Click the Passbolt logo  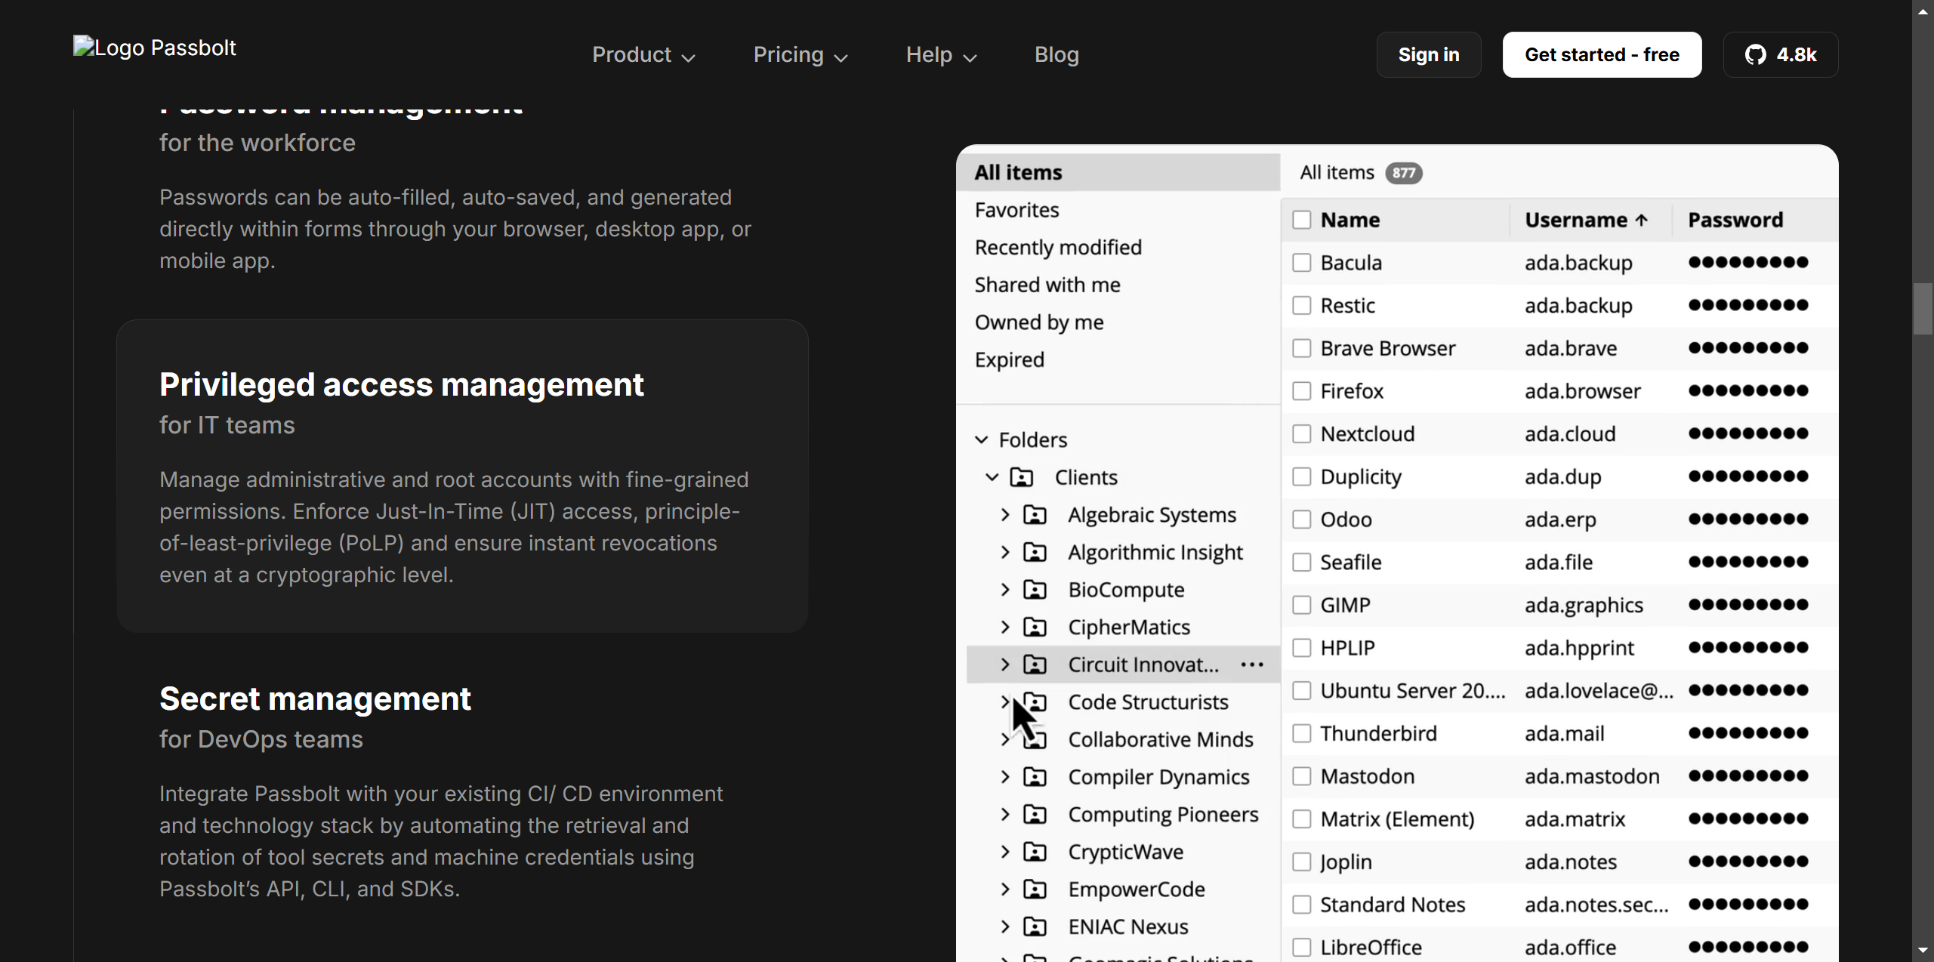(155, 48)
